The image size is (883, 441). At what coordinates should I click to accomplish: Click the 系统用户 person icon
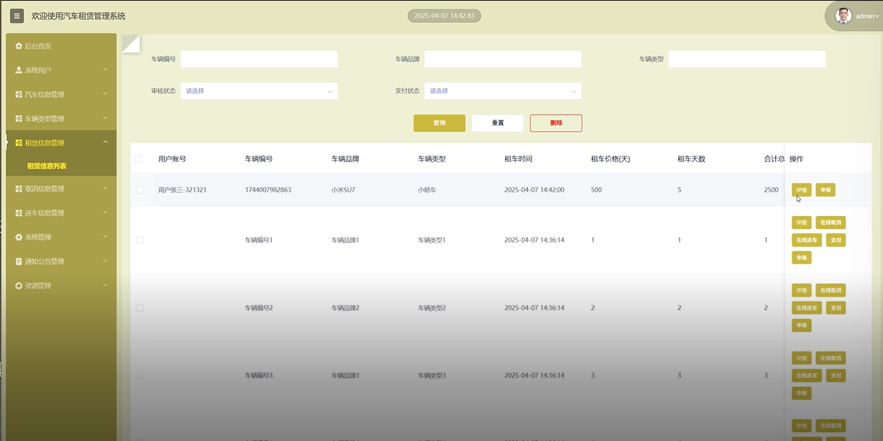pyautogui.click(x=19, y=70)
